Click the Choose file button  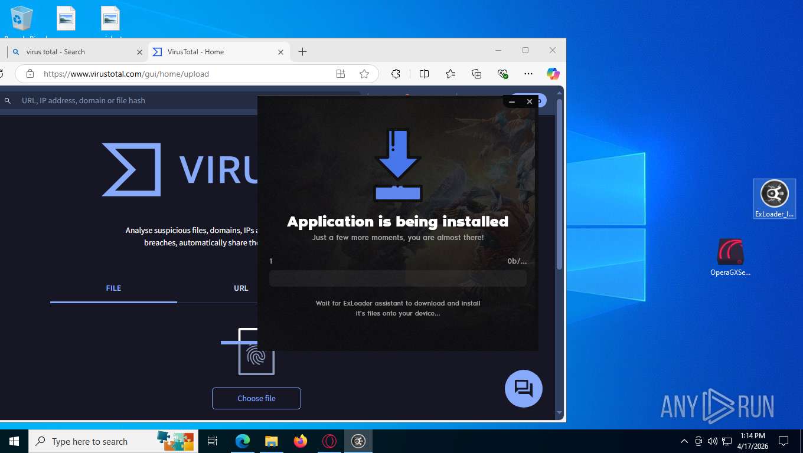point(256,398)
